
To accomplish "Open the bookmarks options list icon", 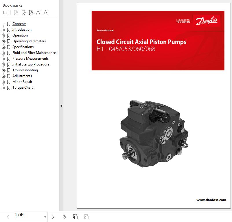I will click(x=5, y=12).
